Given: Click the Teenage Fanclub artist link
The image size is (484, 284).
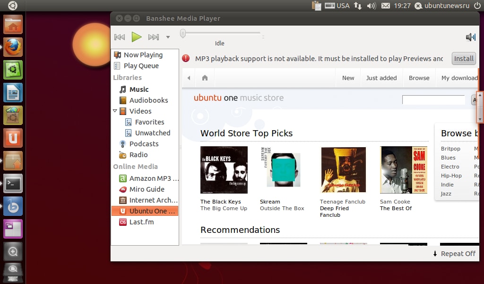Looking at the screenshot, I should point(342,202).
